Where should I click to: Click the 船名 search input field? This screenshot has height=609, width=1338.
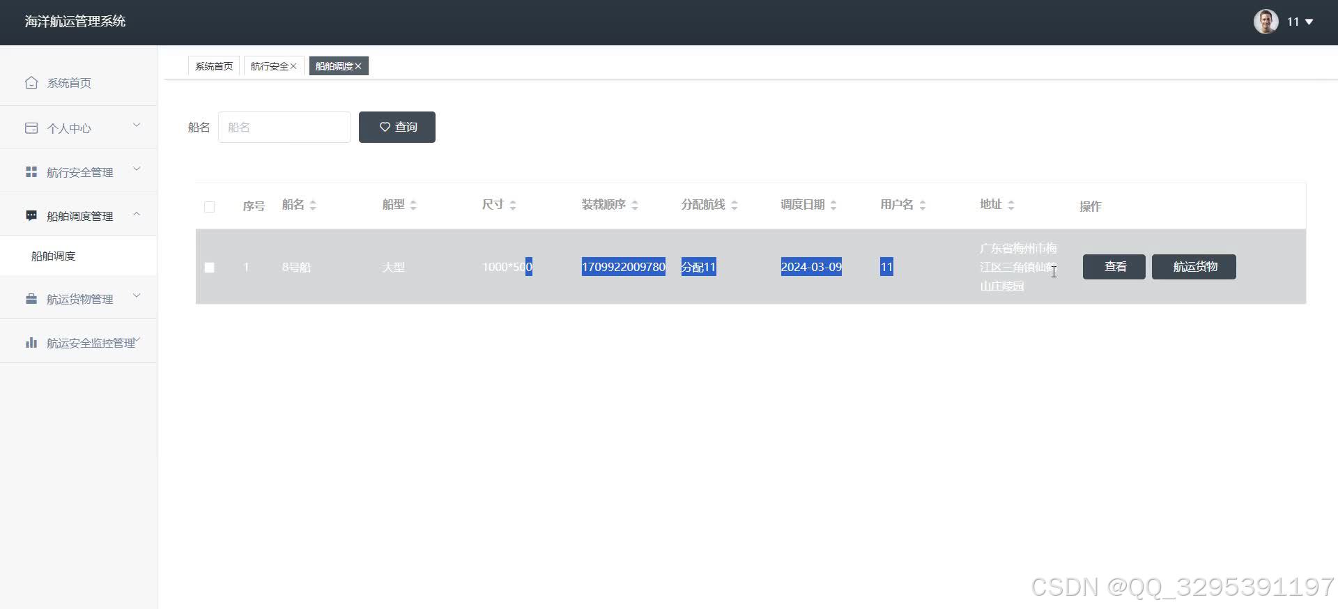tap(284, 127)
